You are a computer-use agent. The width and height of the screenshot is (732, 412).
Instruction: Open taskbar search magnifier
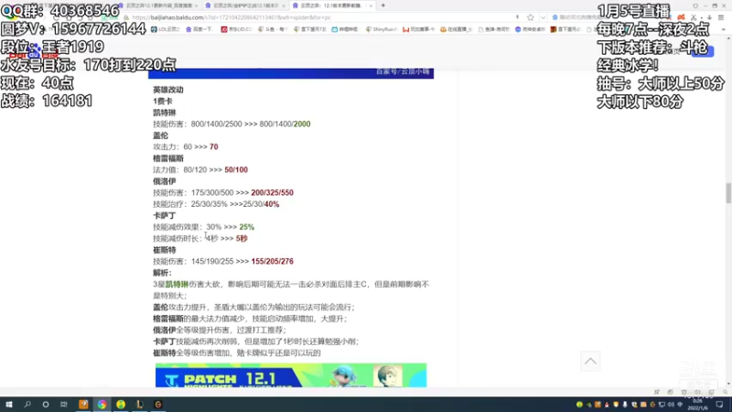tap(27, 405)
